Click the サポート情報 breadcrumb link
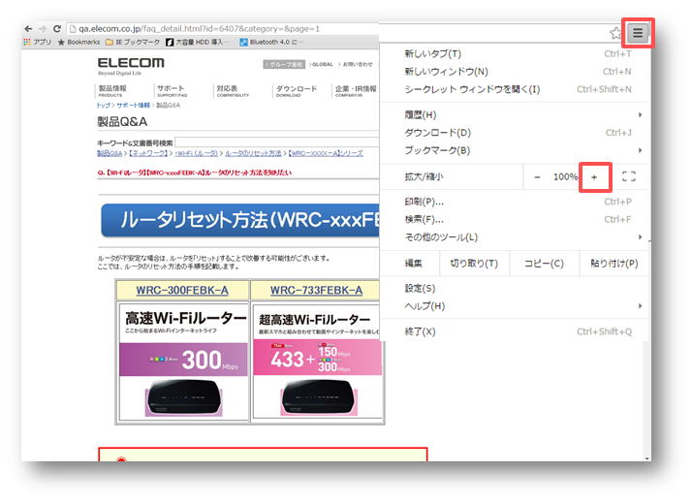This screenshot has width=692, height=502. 134,105
